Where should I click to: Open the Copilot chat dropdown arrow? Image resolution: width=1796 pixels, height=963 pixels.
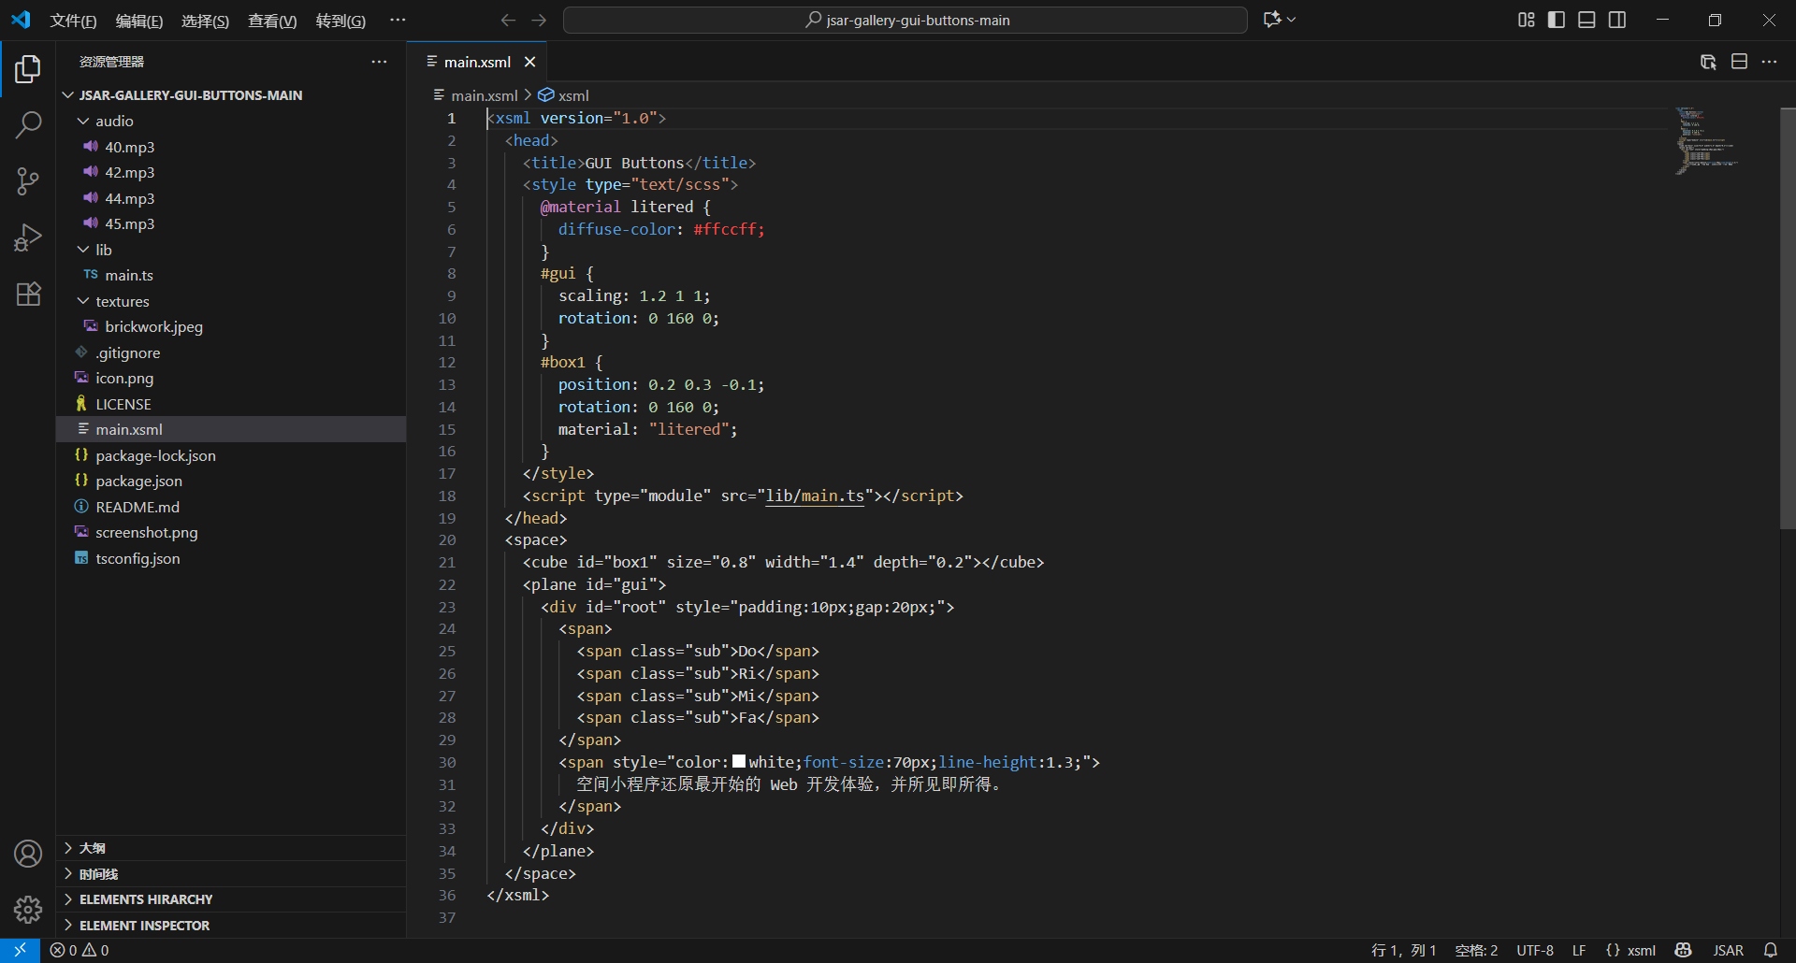[1292, 20]
